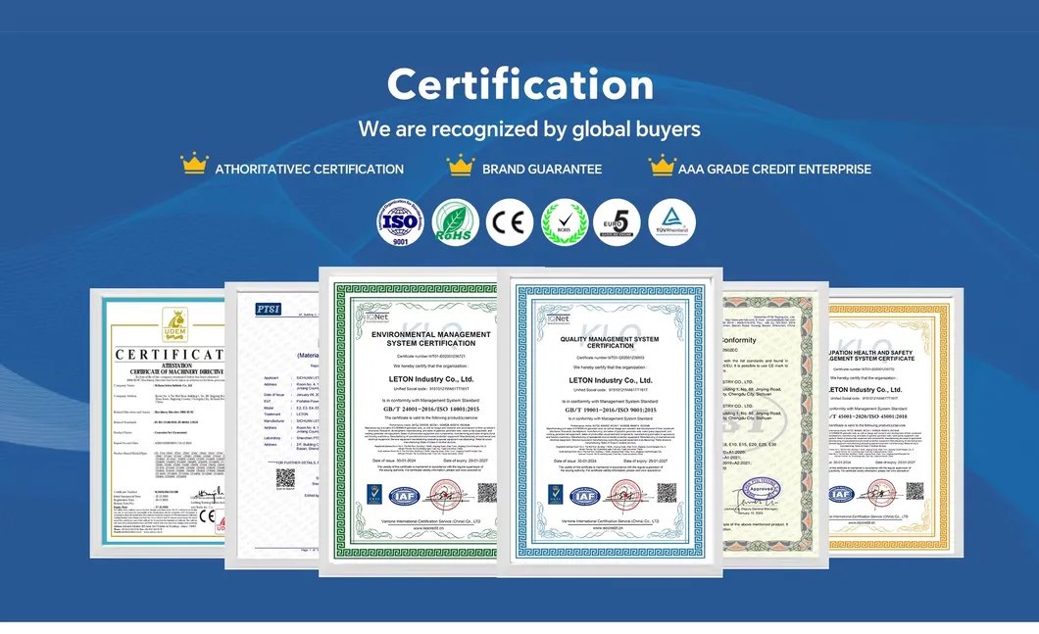Open the Occupation Health and Safety certificate

[x=896, y=422]
